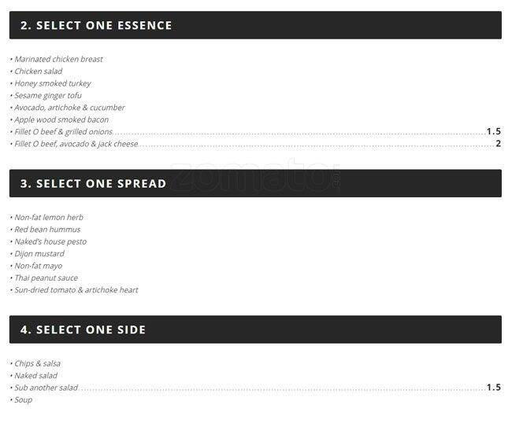This screenshot has width=512, height=423.
Task: Select Dijon mustard spread
Action: tap(39, 254)
